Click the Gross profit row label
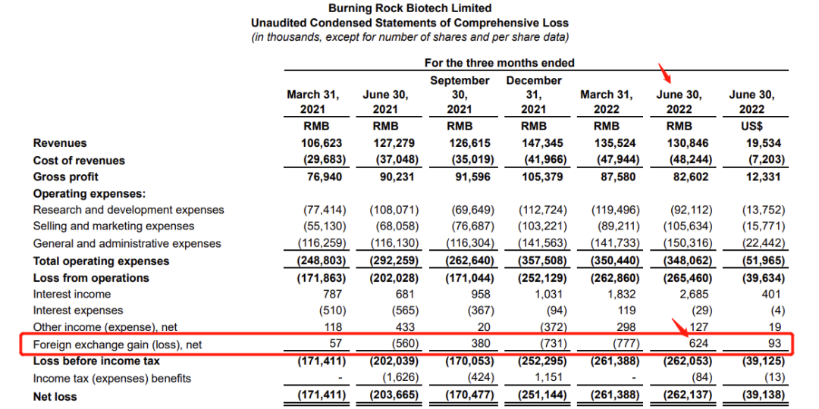819x409 pixels. pos(65,176)
